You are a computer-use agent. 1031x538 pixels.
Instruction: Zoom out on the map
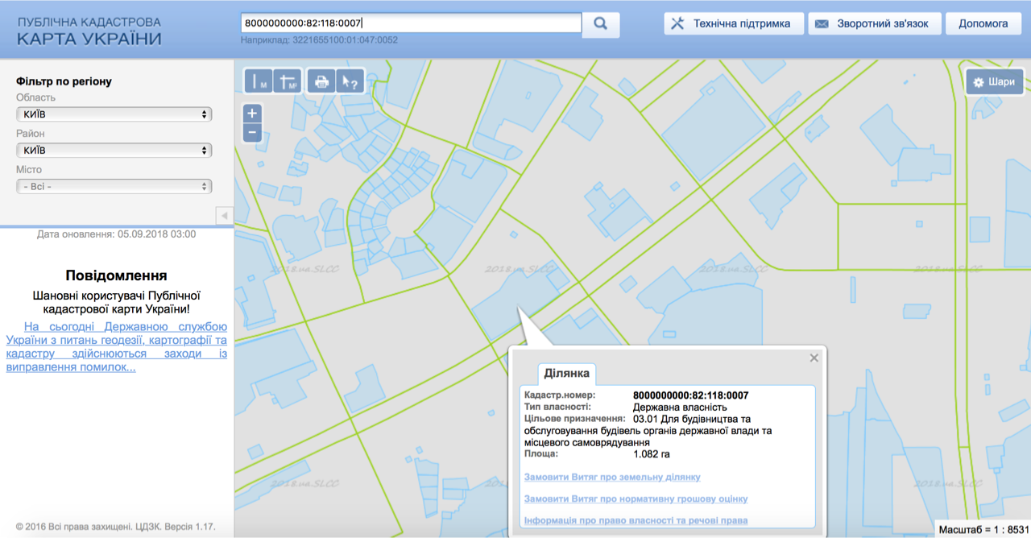252,132
